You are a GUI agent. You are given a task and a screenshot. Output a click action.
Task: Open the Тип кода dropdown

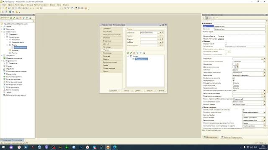(x=264, y=70)
